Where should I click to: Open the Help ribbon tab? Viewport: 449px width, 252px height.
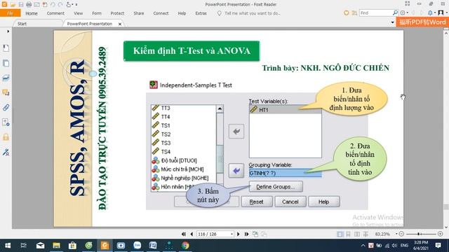pyautogui.click(x=182, y=13)
